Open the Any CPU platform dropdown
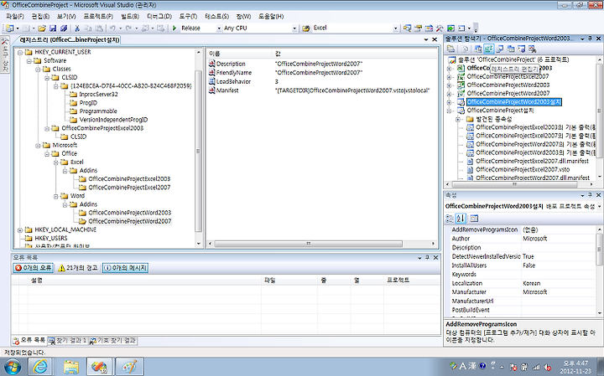The width and height of the screenshot is (604, 376). [x=294, y=28]
